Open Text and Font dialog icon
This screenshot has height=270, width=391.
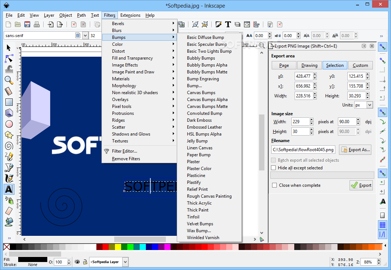228,24
